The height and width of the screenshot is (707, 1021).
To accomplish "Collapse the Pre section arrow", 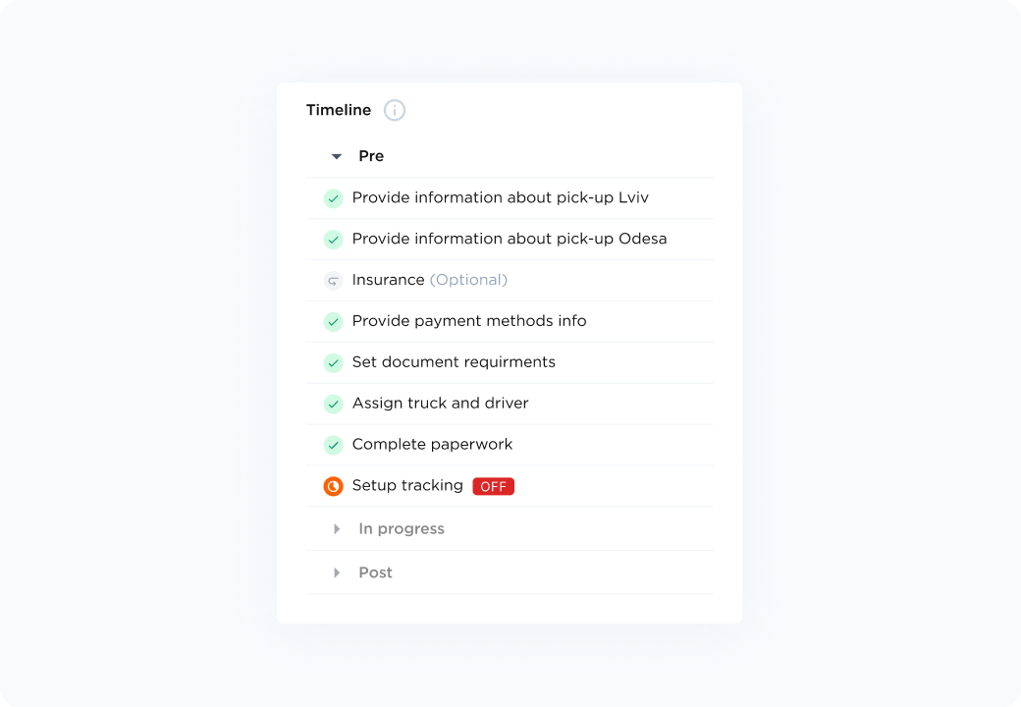I will [337, 156].
